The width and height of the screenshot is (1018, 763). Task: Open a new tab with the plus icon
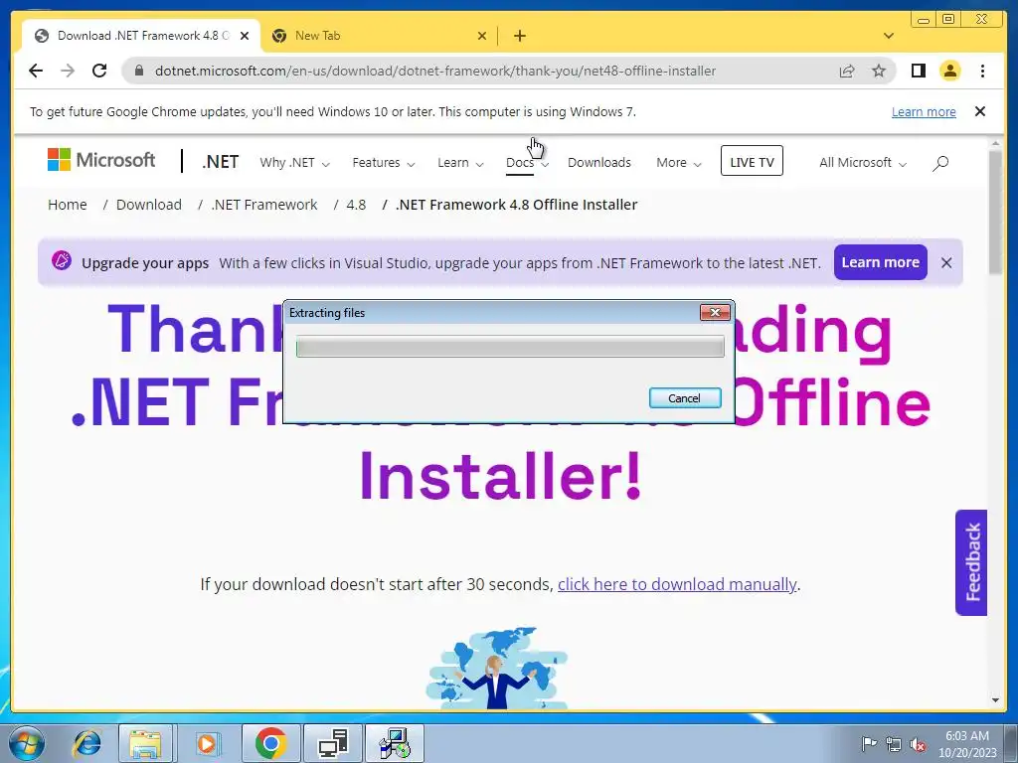click(519, 36)
